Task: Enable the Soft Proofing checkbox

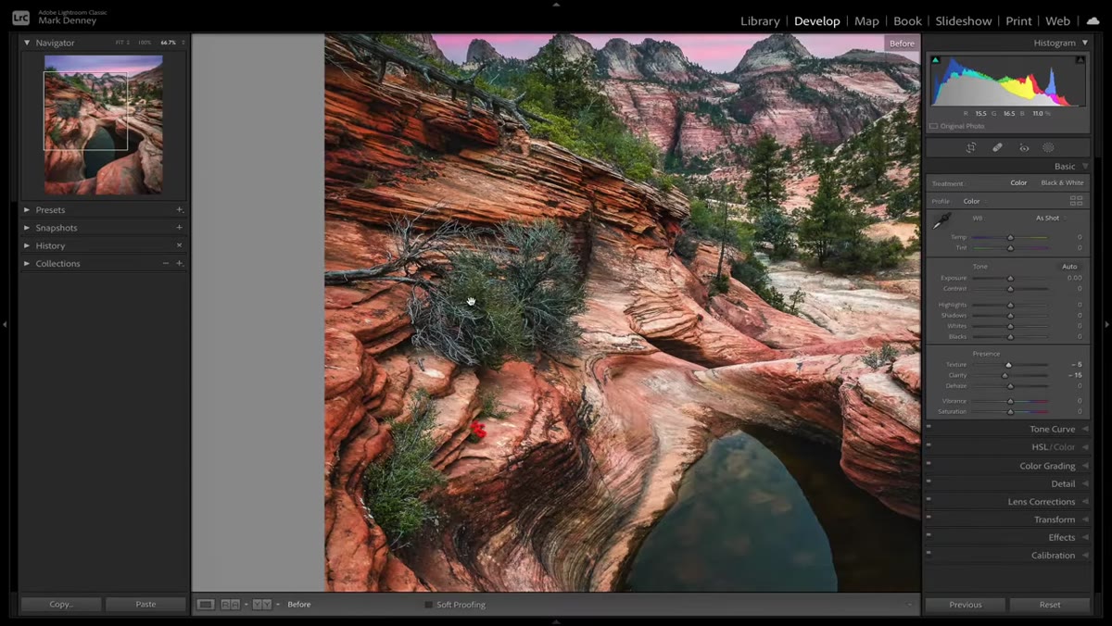Action: tap(428, 605)
